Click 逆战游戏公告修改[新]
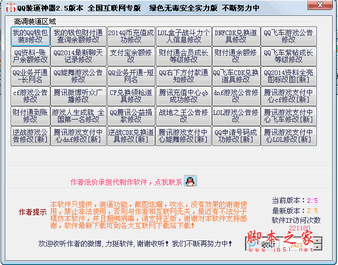338x265 pixels. click(x=30, y=136)
